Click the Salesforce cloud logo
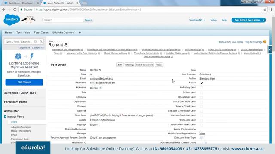275x154 pixels. coord(12,20)
